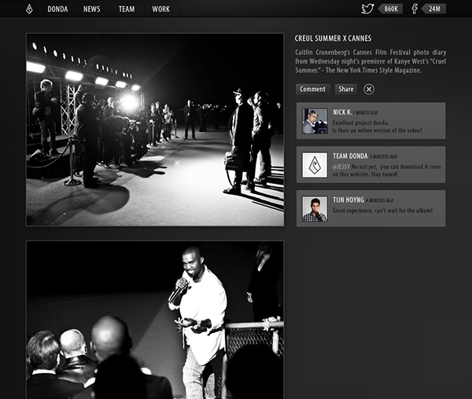The height and width of the screenshot is (399, 472).
Task: Go to the TEAM page
Action: (127, 9)
